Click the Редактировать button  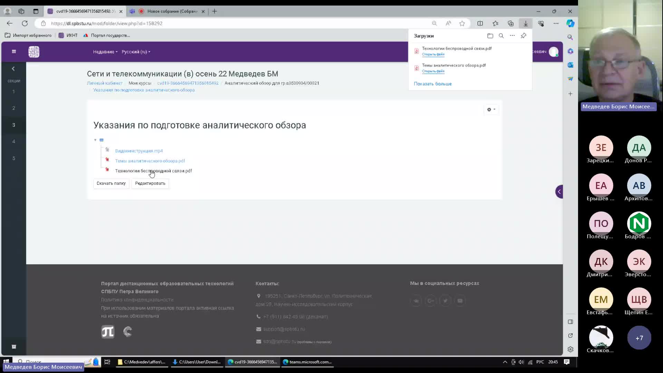(150, 183)
